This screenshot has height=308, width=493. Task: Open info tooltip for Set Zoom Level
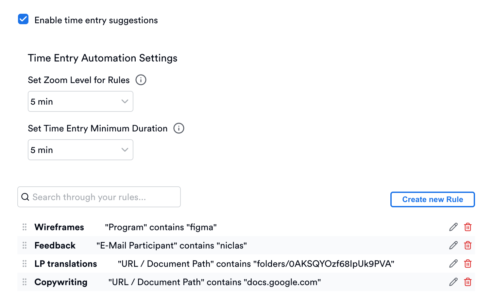tap(141, 80)
